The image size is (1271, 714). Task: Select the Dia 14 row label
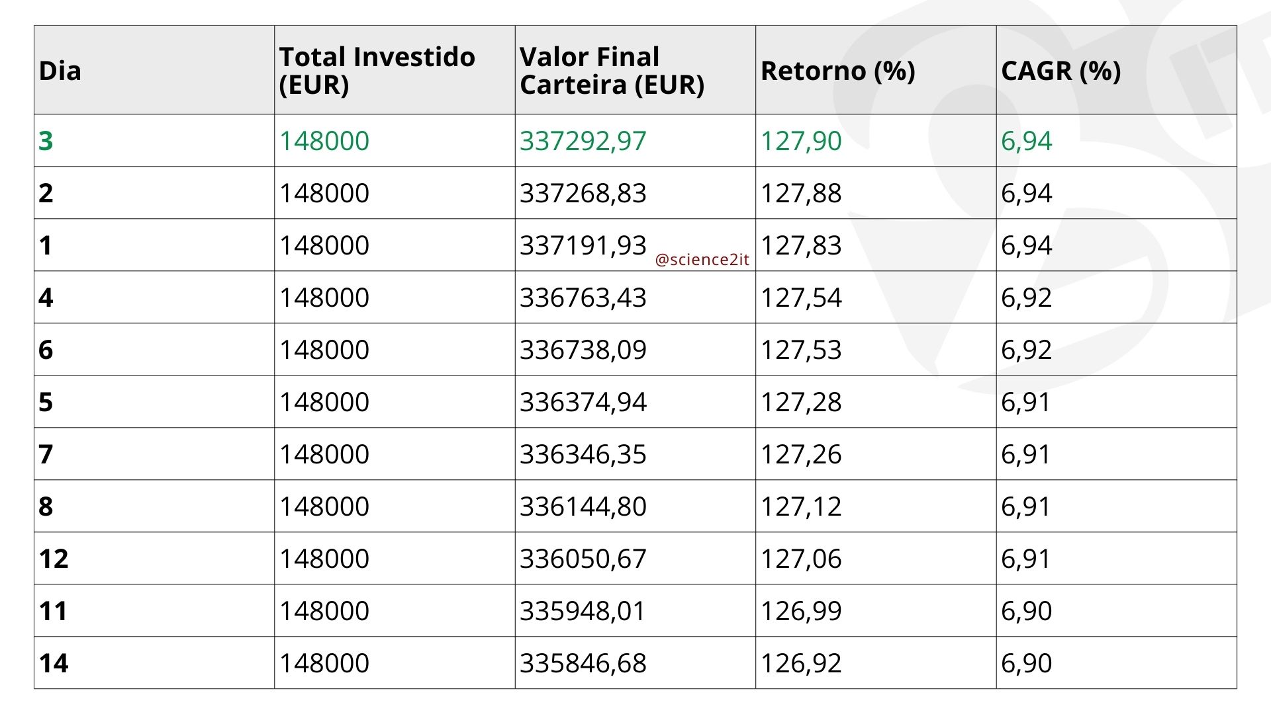click(x=54, y=663)
